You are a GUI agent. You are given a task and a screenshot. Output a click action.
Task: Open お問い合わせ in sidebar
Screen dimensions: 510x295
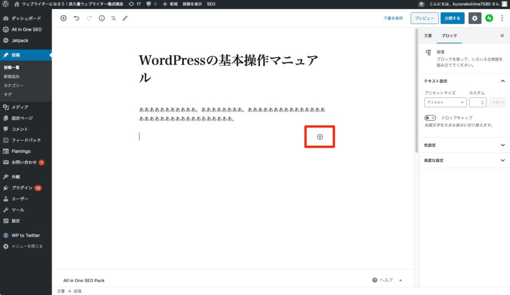coord(26,162)
